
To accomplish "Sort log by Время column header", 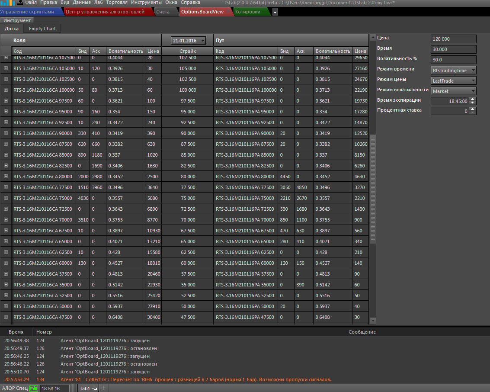I will (16, 332).
